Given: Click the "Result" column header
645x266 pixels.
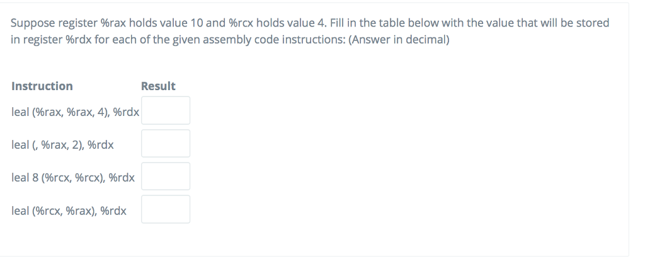Looking at the screenshot, I should [x=158, y=86].
